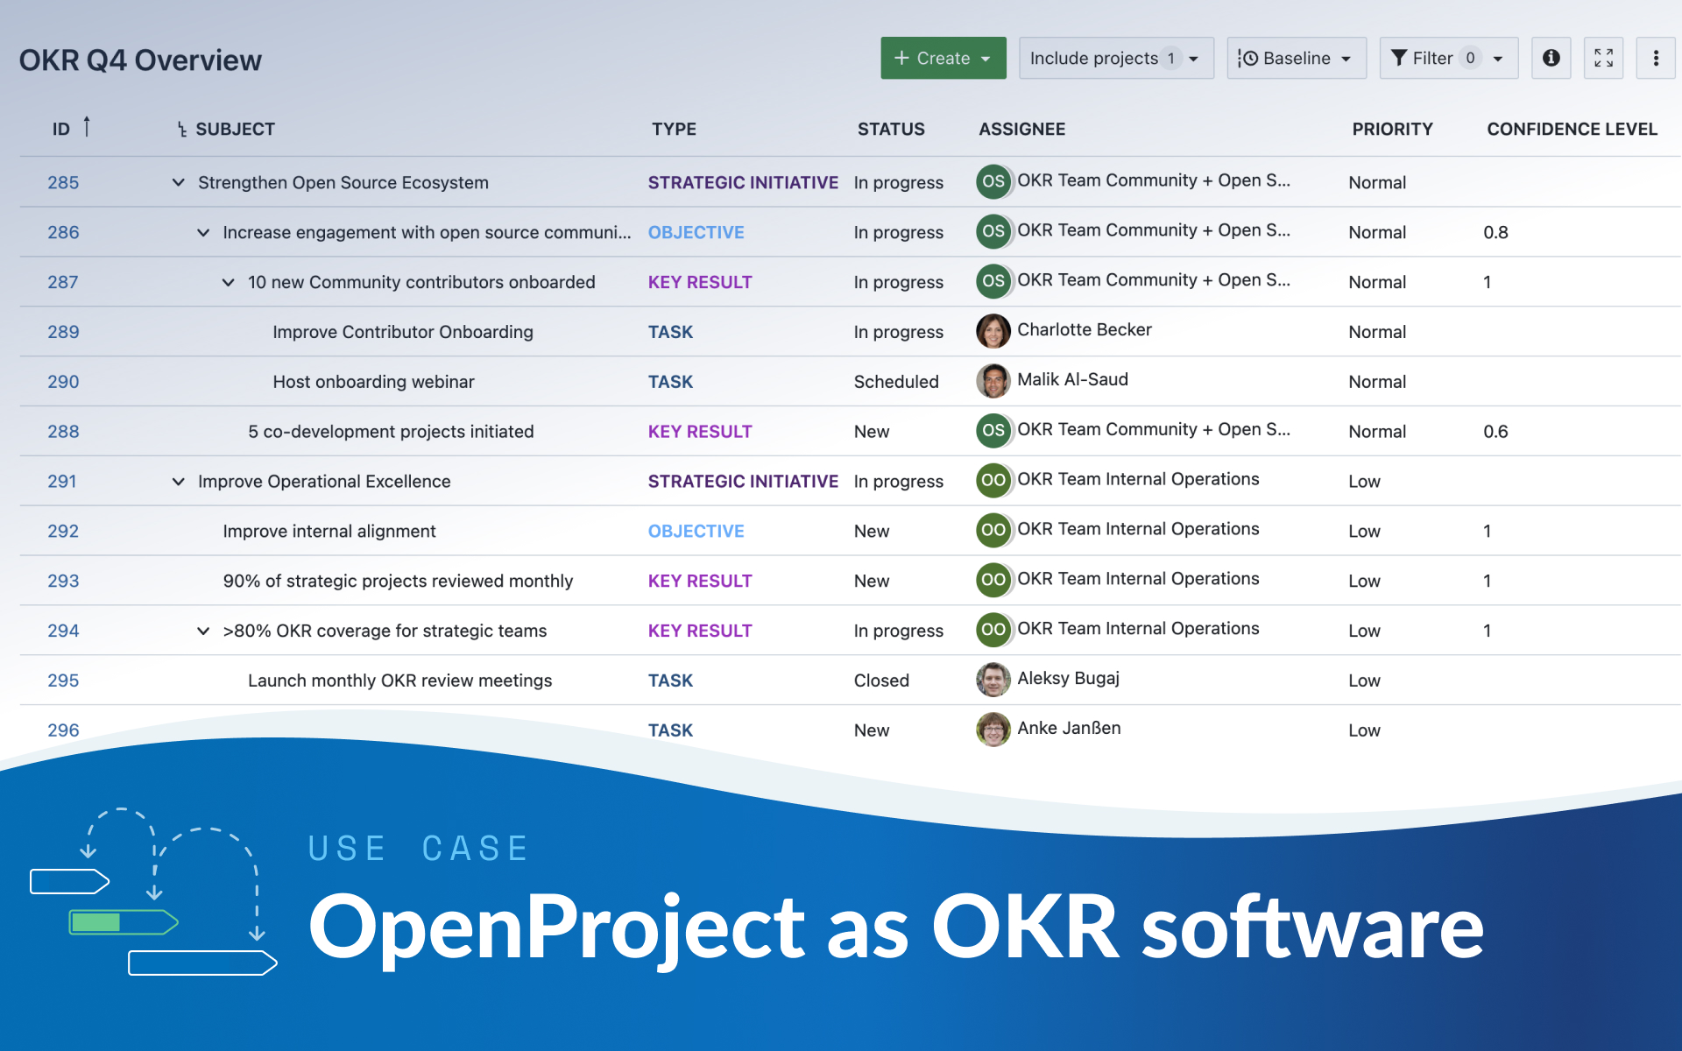Collapse the Strengthen Open Source Ecosystem row
Screen dimensions: 1682x1051
tap(178, 182)
